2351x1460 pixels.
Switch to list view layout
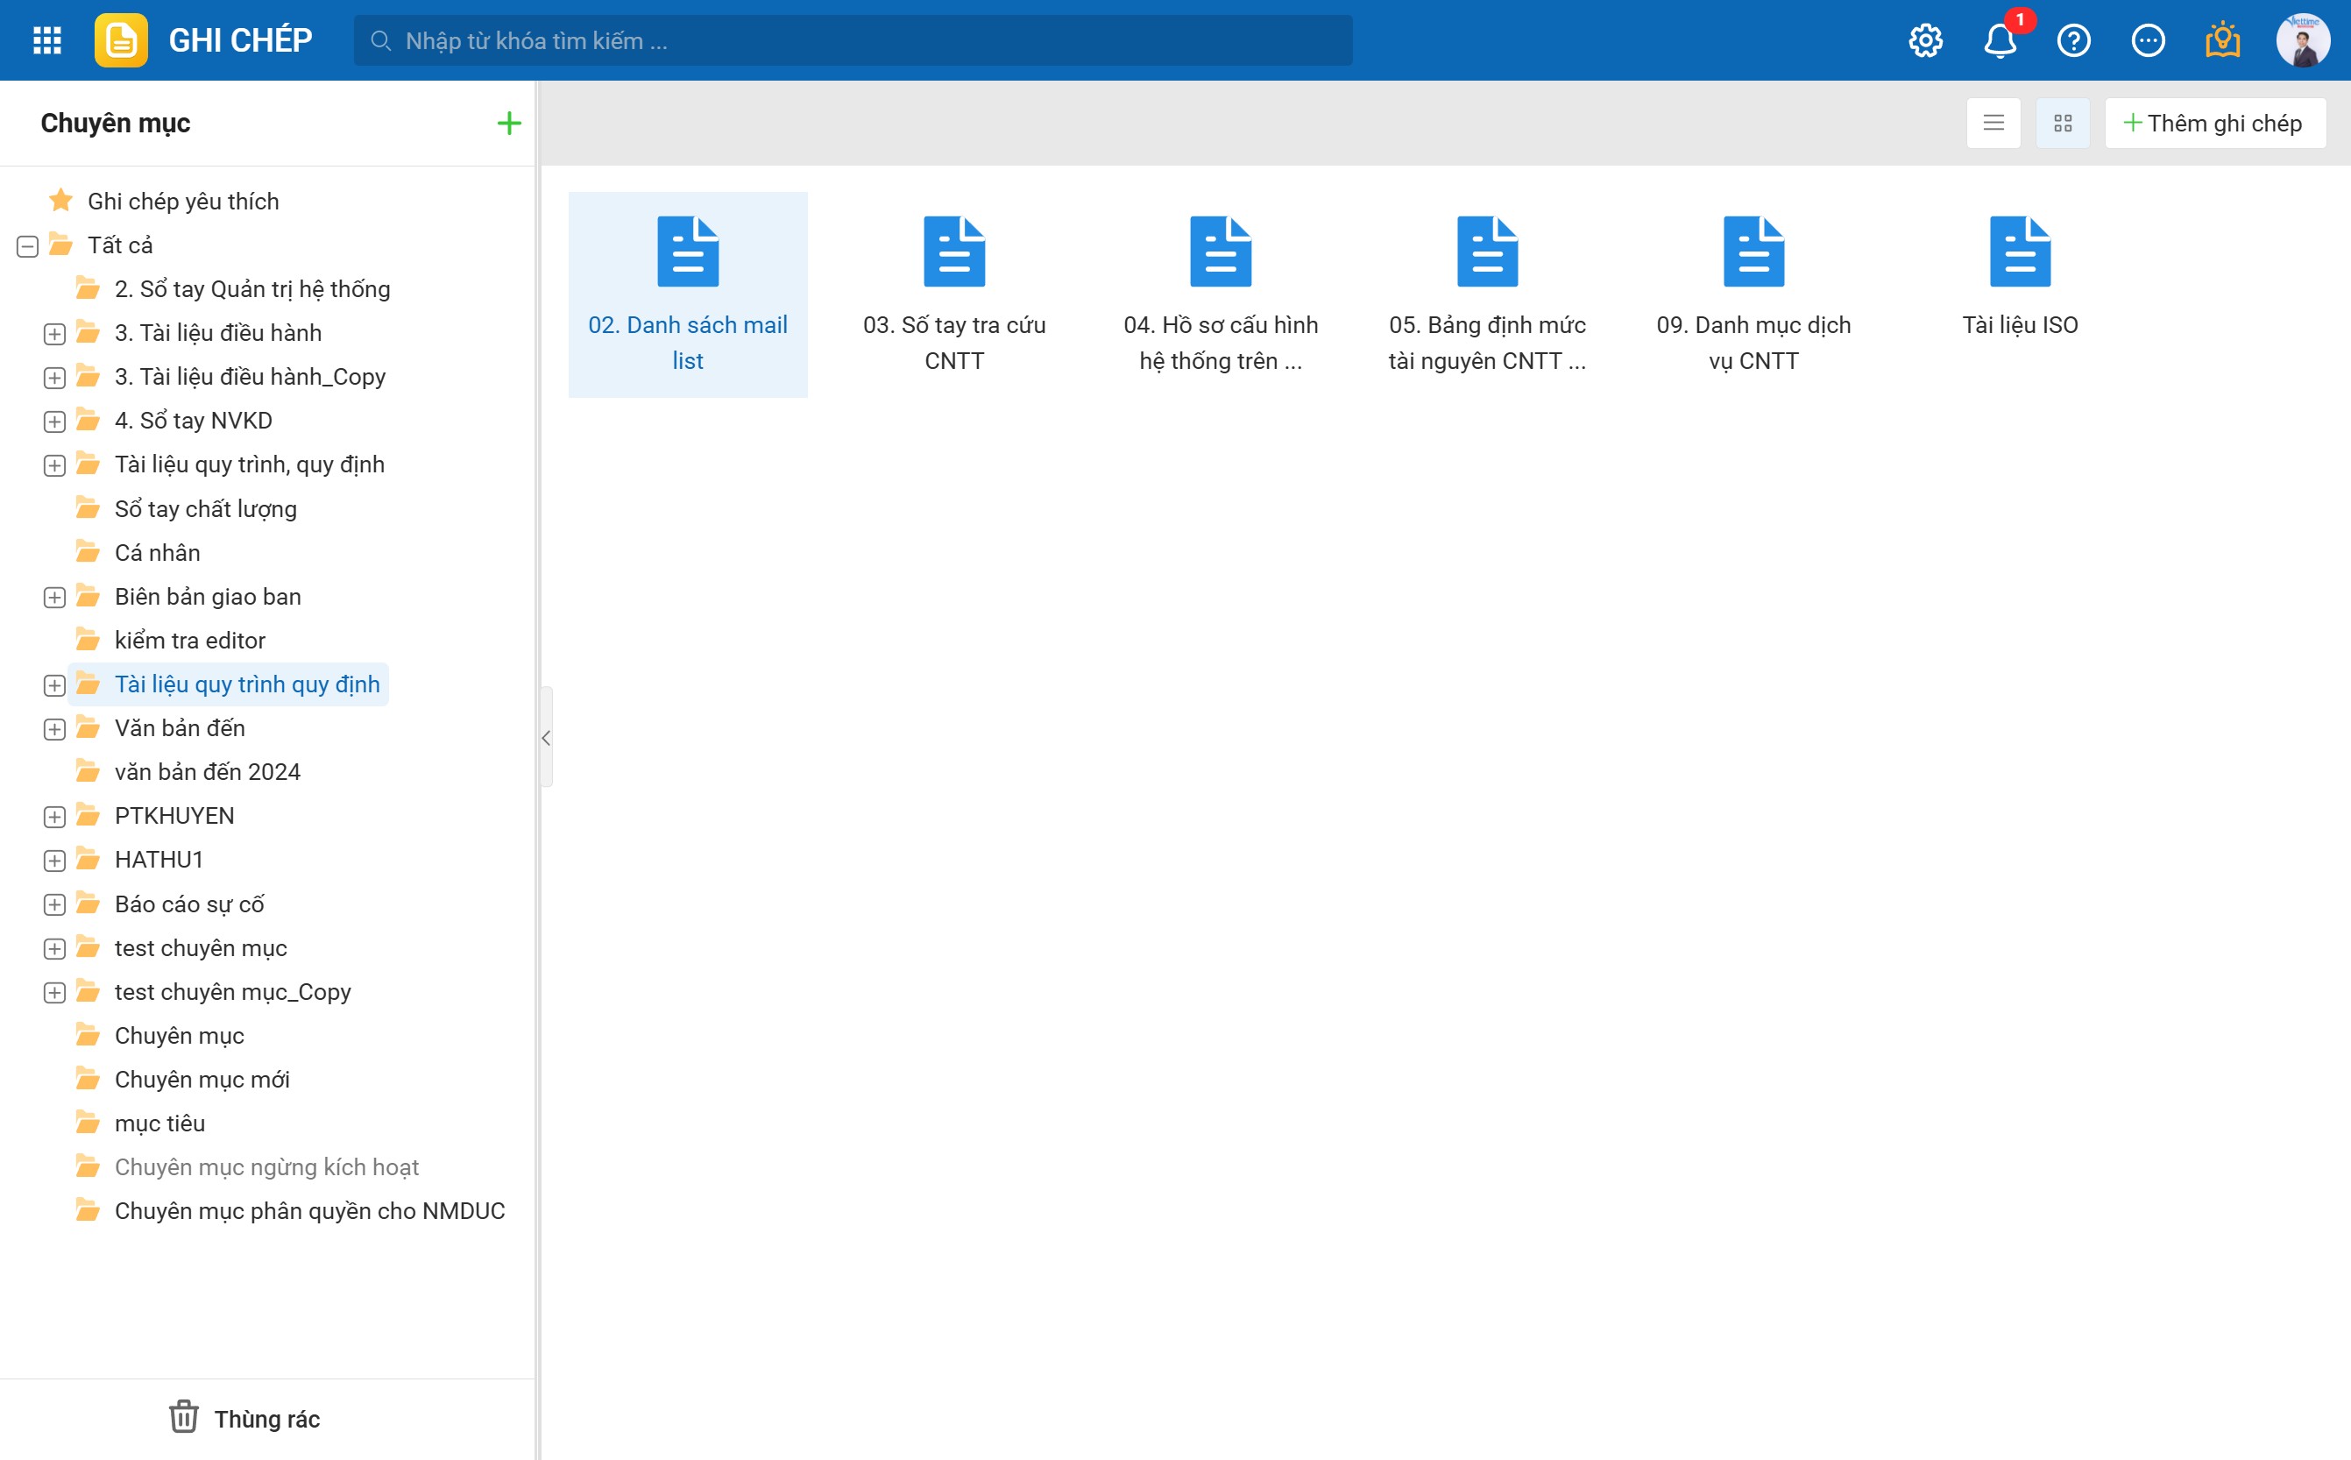pos(1993,124)
